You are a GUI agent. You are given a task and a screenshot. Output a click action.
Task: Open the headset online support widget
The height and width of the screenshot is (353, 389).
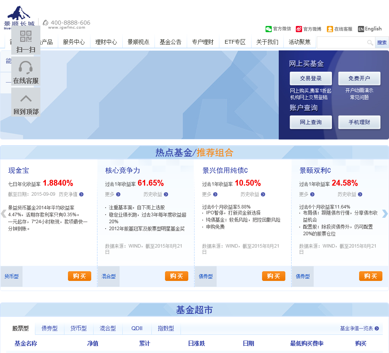point(26,71)
